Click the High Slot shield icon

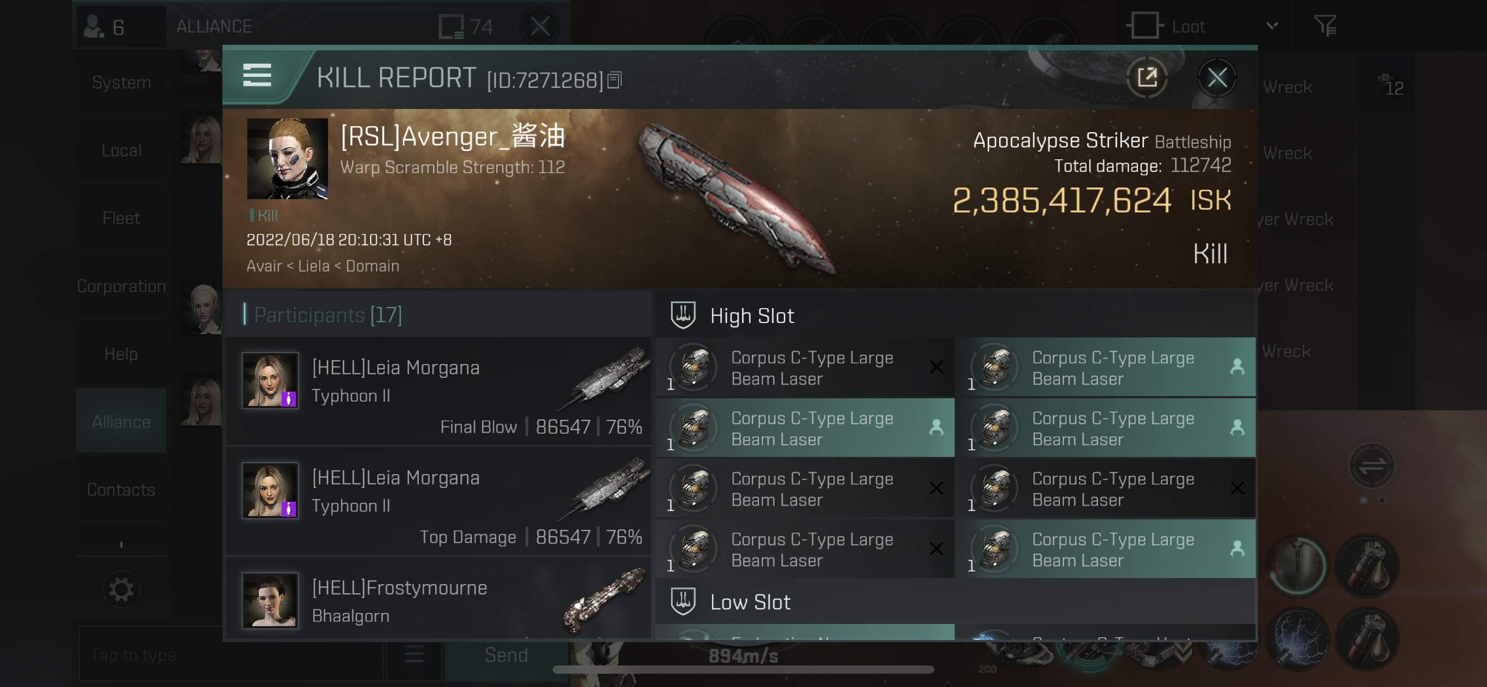tap(683, 315)
